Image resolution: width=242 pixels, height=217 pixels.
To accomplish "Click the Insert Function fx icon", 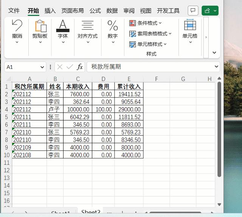I will [x=80, y=67].
